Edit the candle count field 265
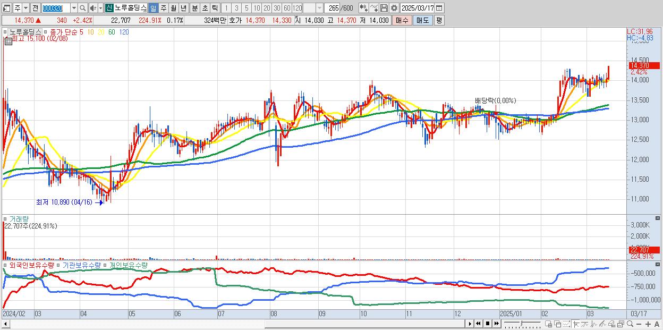 [332, 8]
